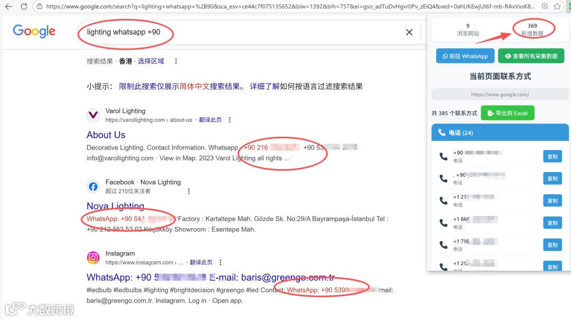Open the three-dot menu for Instagram result
571x320 pixels.
(x=220, y=262)
